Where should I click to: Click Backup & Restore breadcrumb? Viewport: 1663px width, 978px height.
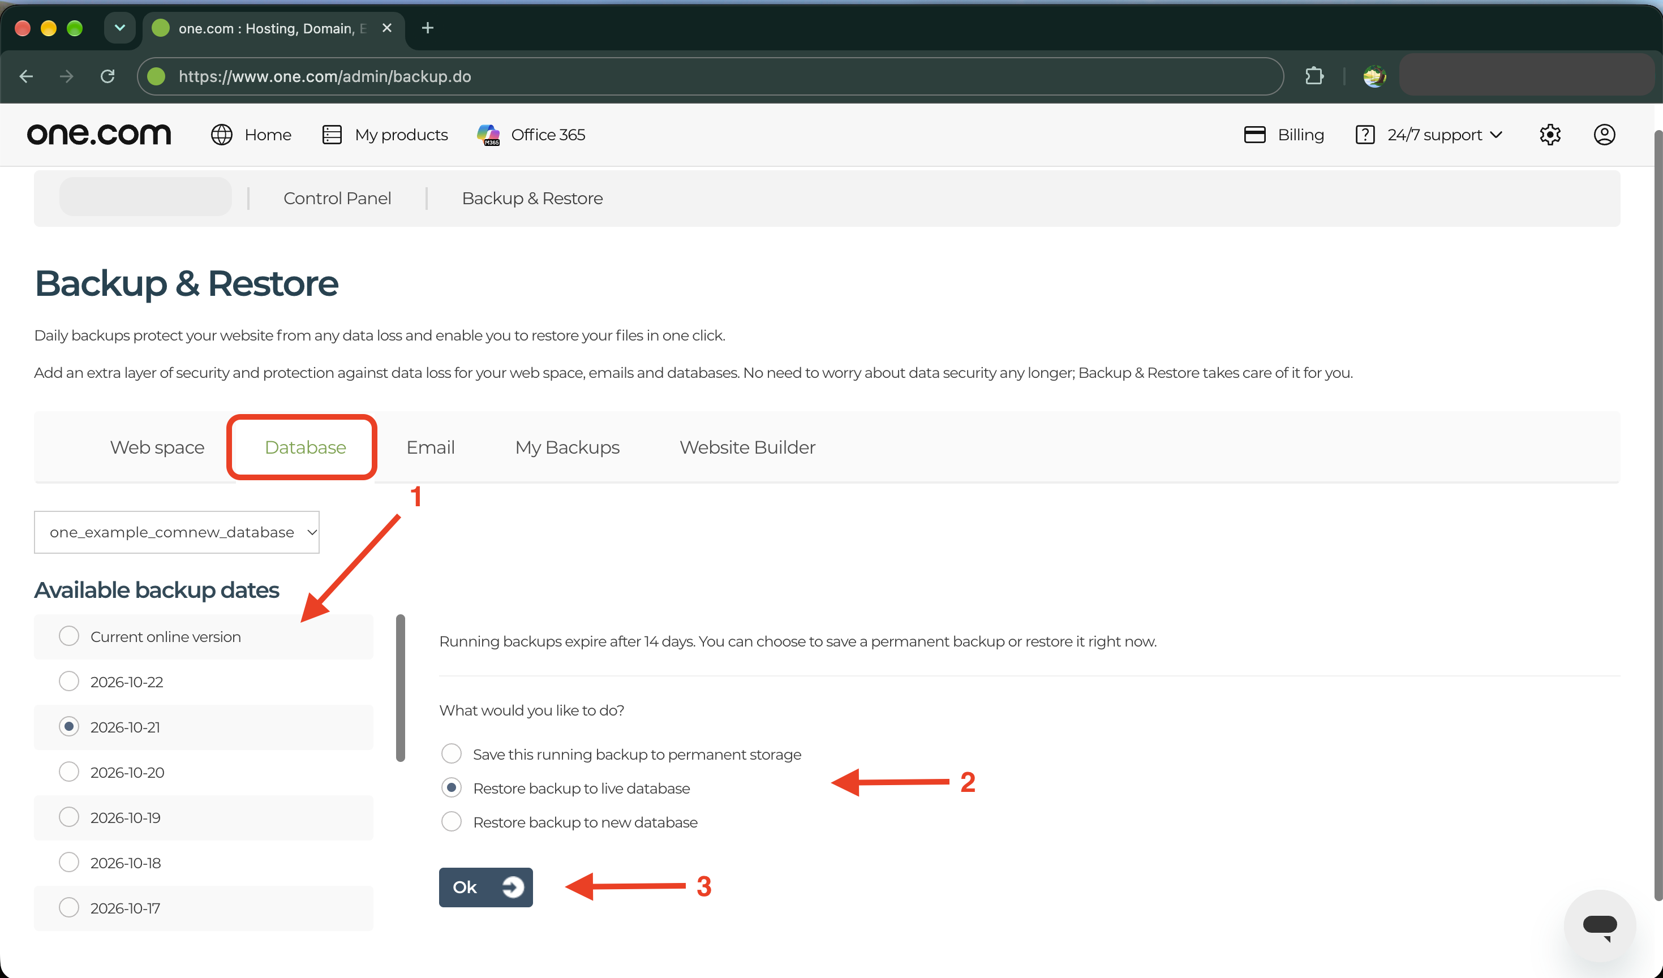point(532,199)
